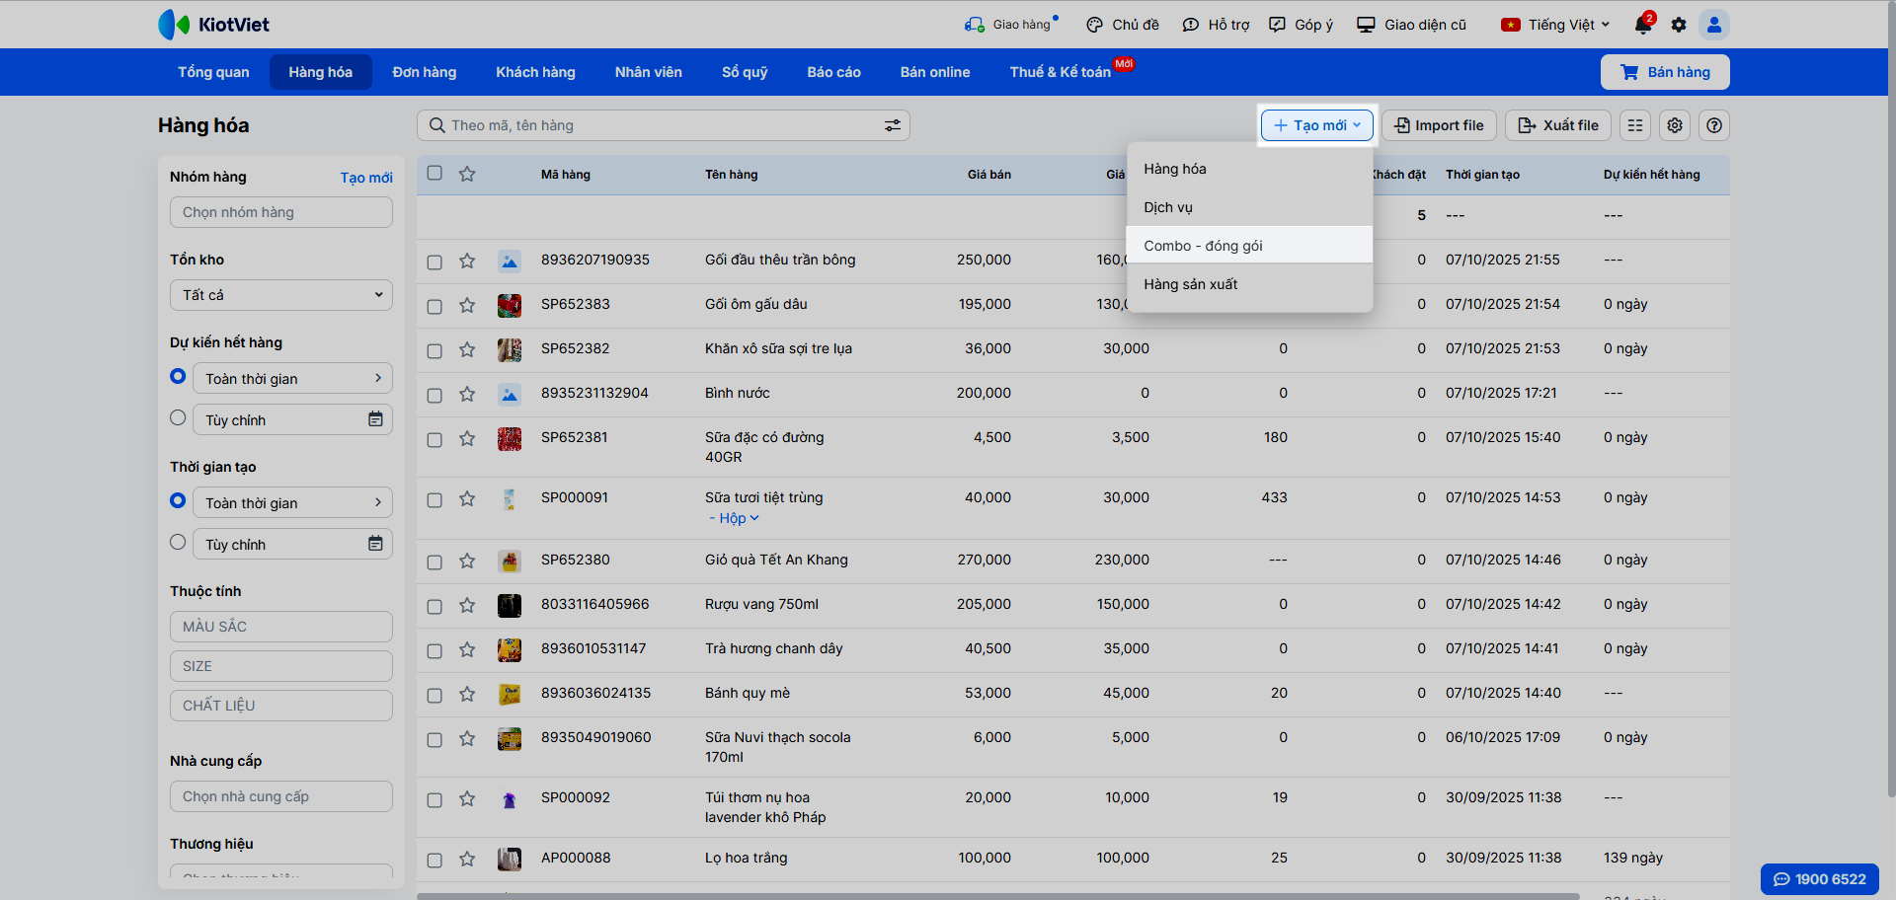Image resolution: width=1896 pixels, height=900 pixels.
Task: Switch list display mode icon
Action: click(1635, 125)
